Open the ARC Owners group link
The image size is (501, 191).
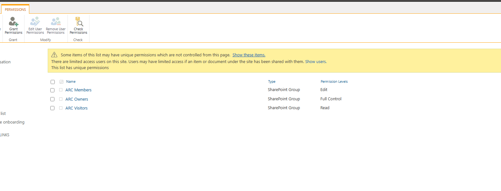pyautogui.click(x=77, y=99)
